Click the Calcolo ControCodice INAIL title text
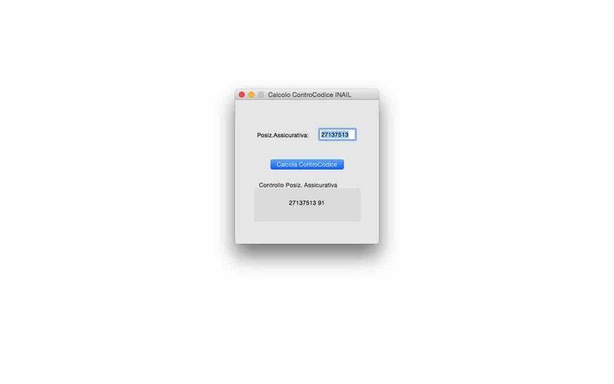This screenshot has height=384, width=614. (x=309, y=94)
